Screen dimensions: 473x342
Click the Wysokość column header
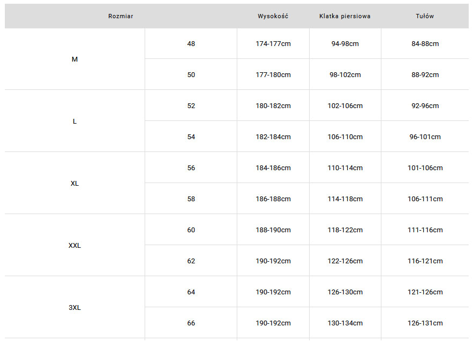click(x=273, y=16)
